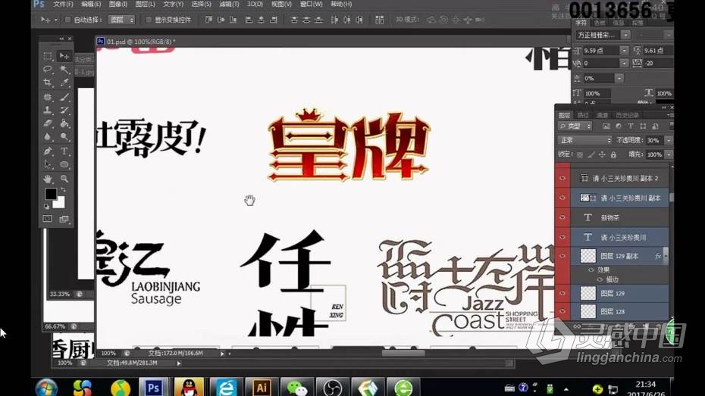The height and width of the screenshot is (396, 705).
Task: Click the fx icon on 图层 129 副本
Action: (x=658, y=256)
